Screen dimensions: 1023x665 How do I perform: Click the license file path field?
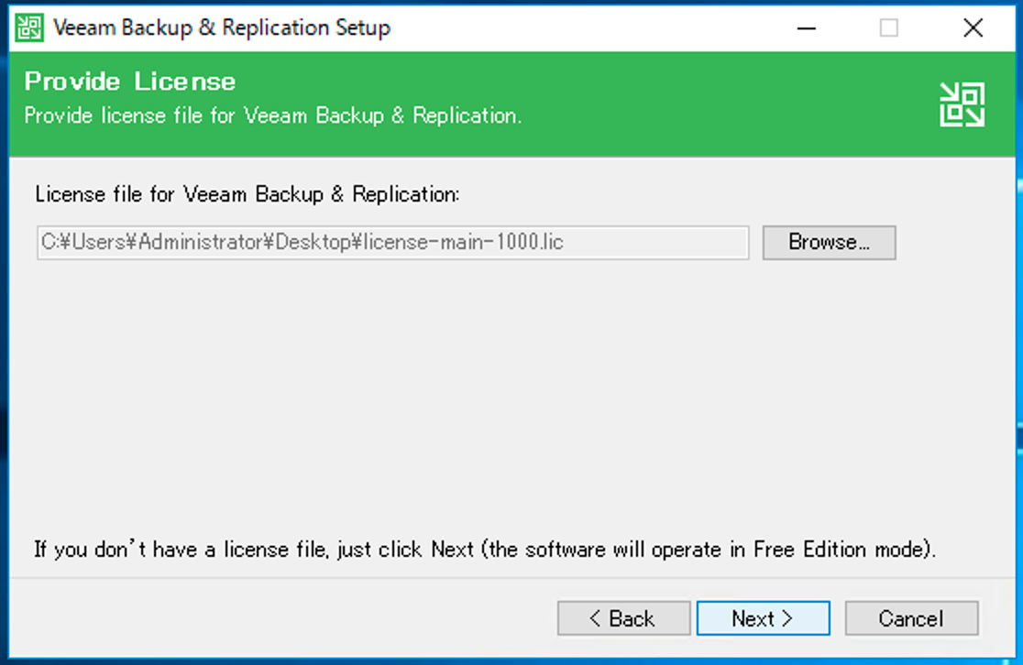[392, 243]
